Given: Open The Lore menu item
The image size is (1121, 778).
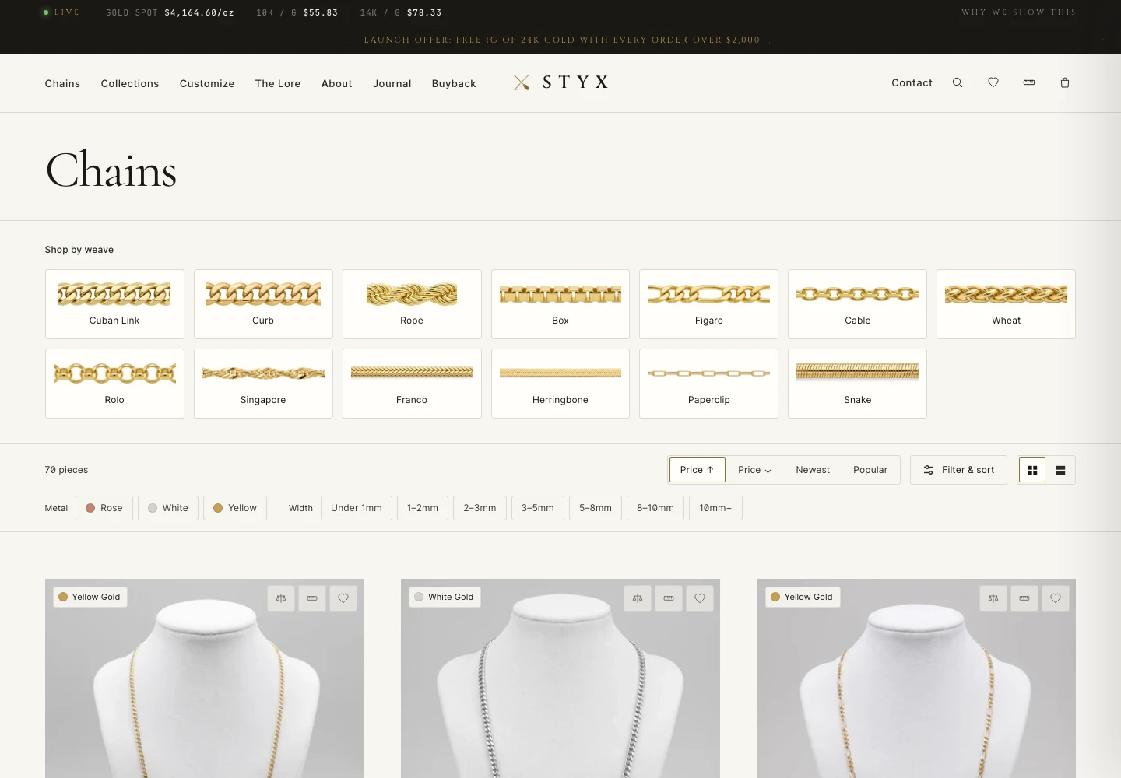Looking at the screenshot, I should pyautogui.click(x=278, y=83).
